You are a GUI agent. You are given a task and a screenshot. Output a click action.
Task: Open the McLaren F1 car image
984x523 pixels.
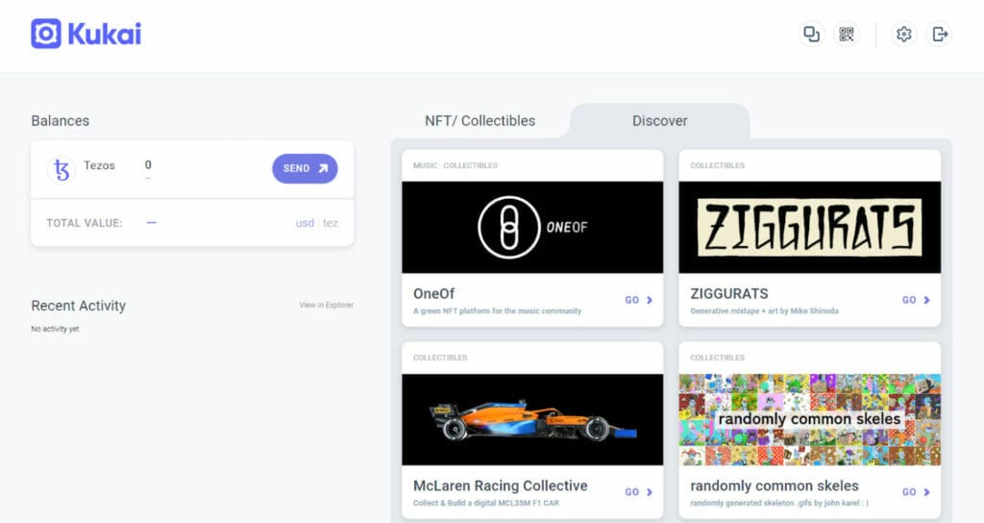click(532, 419)
